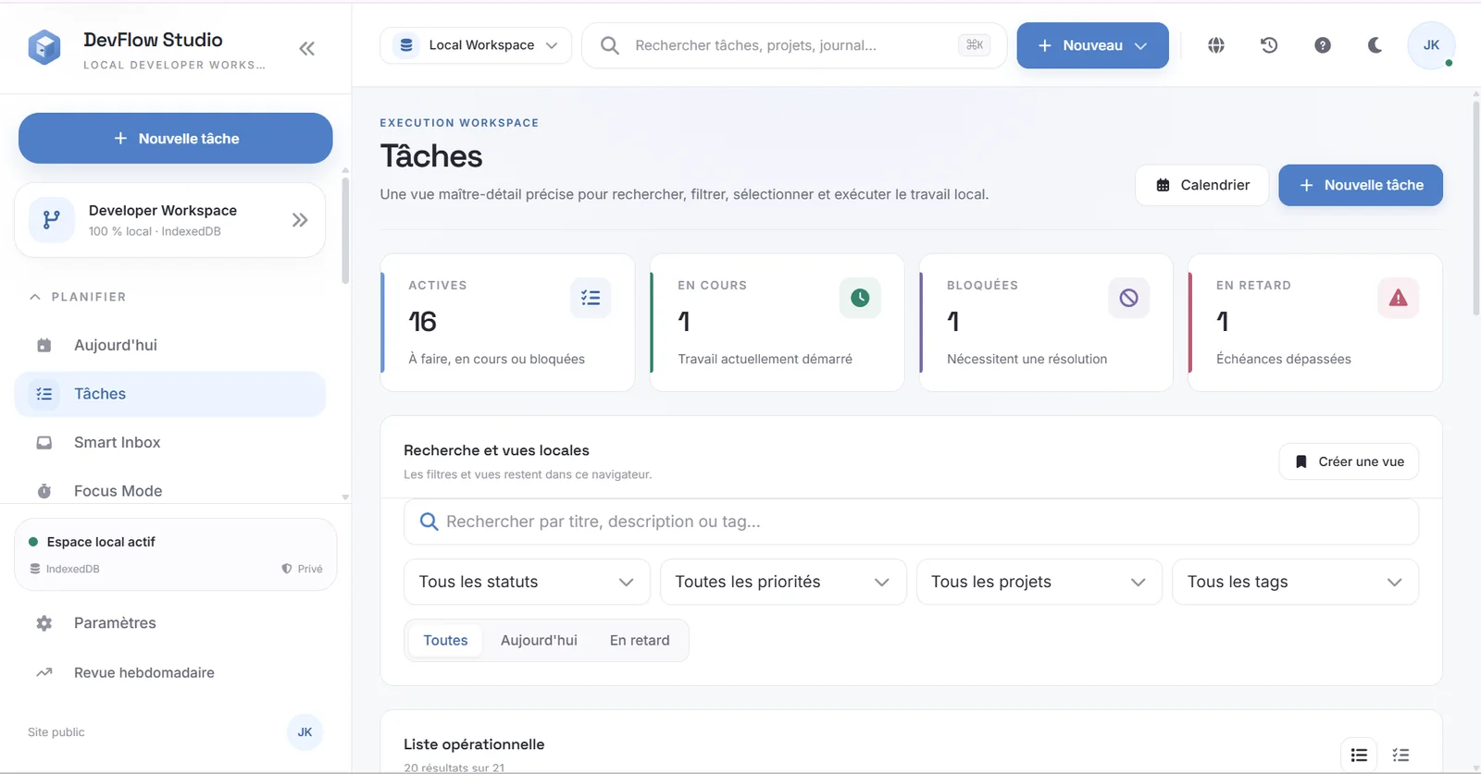1481x774 pixels.
Task: Open the Toutes les priorités filter
Action: tap(783, 582)
